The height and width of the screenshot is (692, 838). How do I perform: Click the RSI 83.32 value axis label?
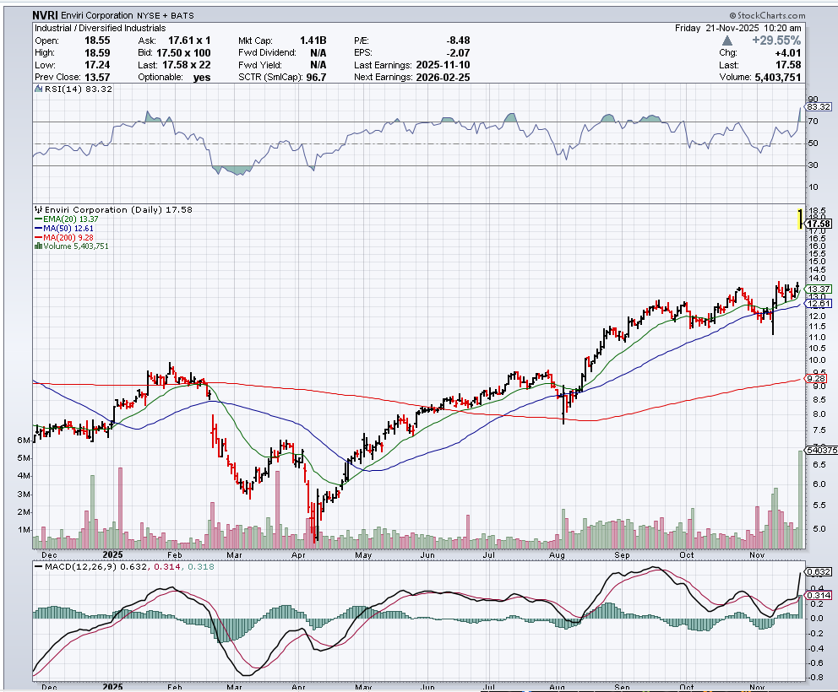pyautogui.click(x=819, y=107)
